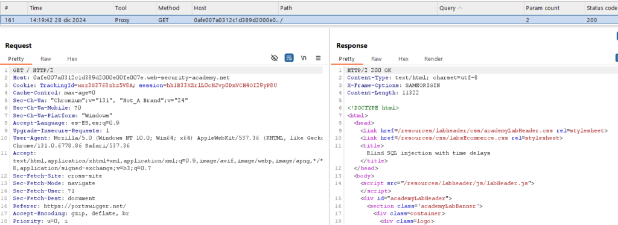Click the 'Blind SQL injection with time delays' title
The width and height of the screenshot is (618, 225).
[x=428, y=153]
